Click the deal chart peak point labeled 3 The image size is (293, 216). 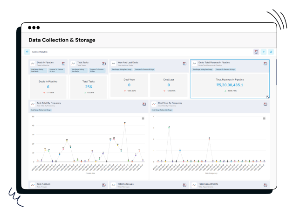tap(169, 128)
